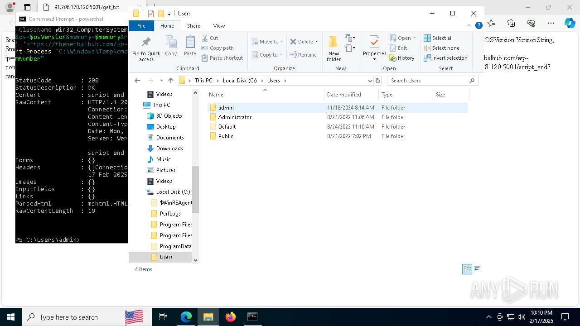580x326 pixels.
Task: Open the New item dropdown icon
Action: [x=350, y=38]
